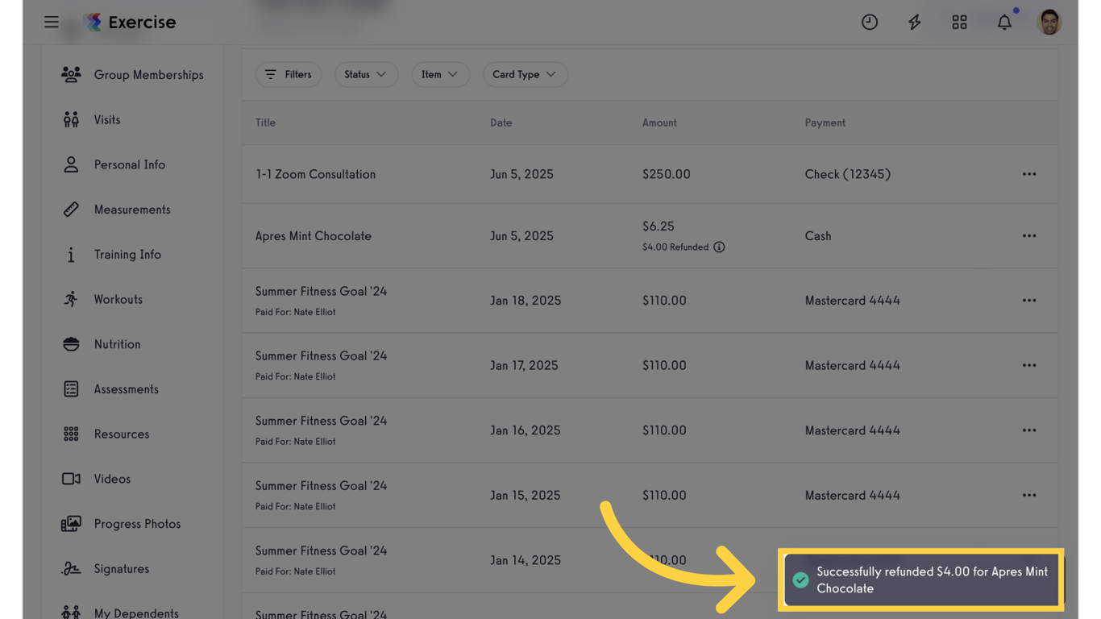
Task: Click the Exercise logo link
Action: coord(131,22)
